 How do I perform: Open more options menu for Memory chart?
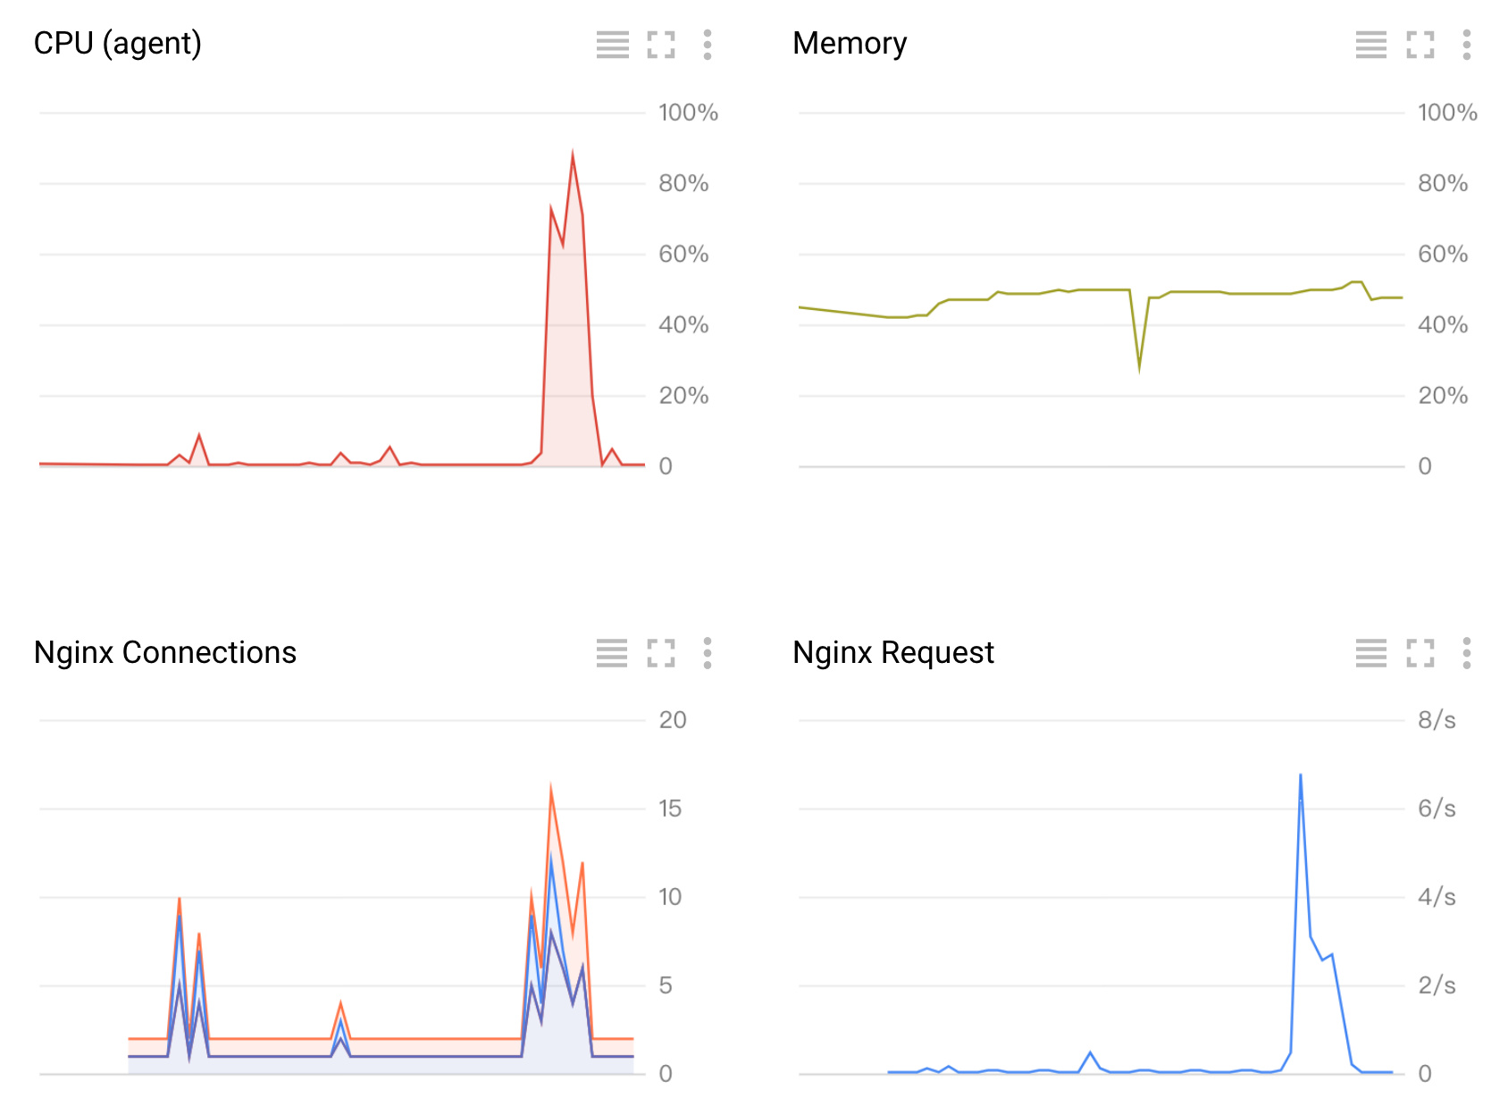(x=1467, y=44)
